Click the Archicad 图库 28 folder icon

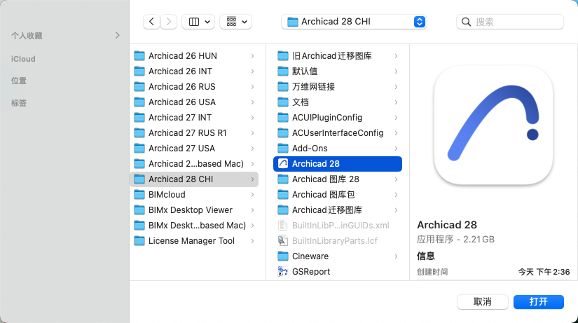tap(283, 179)
